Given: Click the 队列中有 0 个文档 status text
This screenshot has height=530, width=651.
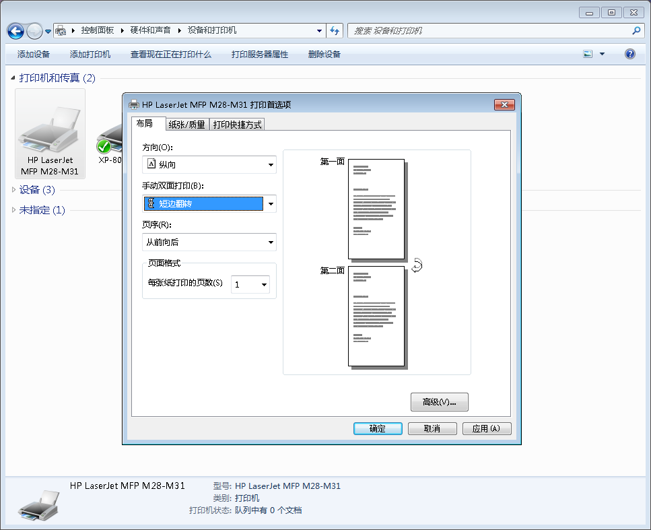Looking at the screenshot, I should pos(268,510).
